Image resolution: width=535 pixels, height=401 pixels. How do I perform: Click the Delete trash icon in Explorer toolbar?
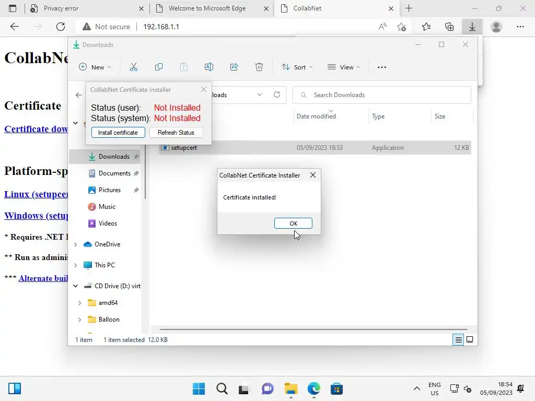(x=259, y=67)
